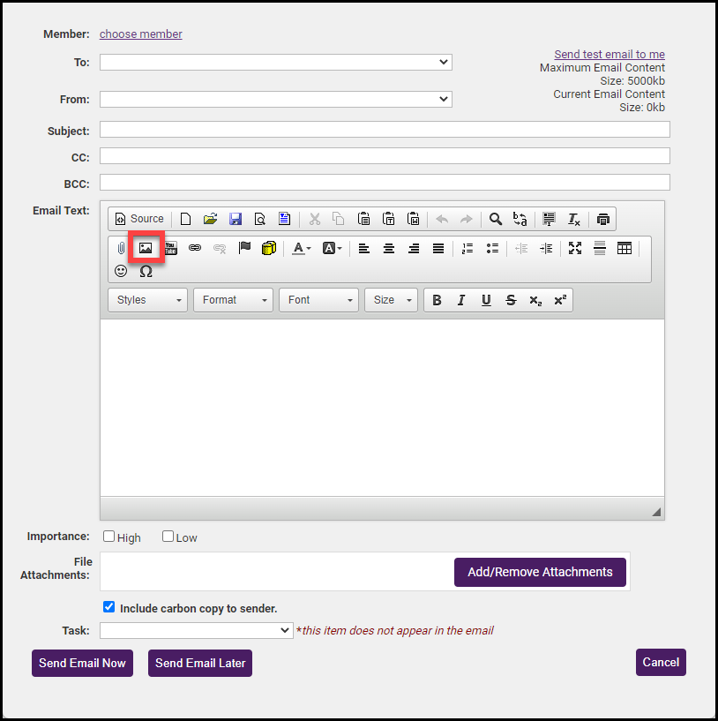Toggle Source view in the editor
This screenshot has height=721, width=718.
[139, 219]
